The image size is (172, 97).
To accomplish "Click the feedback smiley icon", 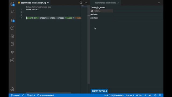I will (155, 95).
